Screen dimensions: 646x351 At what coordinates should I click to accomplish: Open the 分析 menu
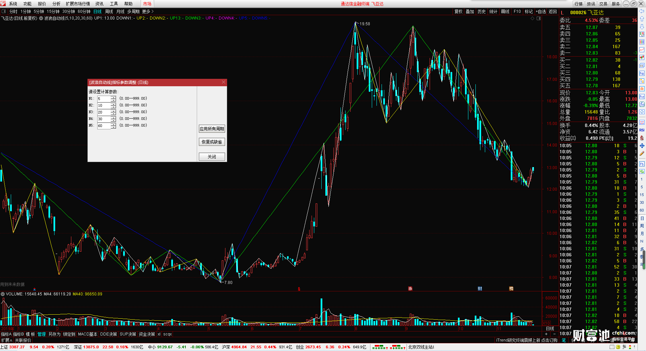coord(57,4)
